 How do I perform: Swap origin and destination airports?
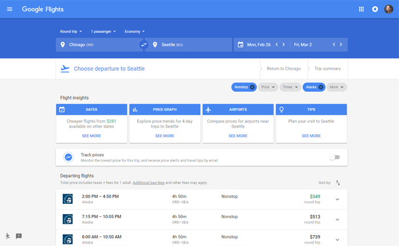click(144, 44)
